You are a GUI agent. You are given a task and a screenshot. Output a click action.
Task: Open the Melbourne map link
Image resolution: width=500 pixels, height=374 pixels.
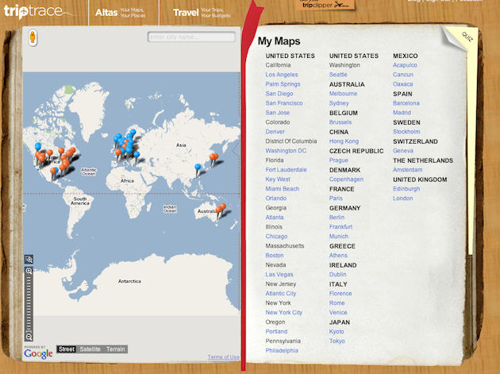(343, 94)
